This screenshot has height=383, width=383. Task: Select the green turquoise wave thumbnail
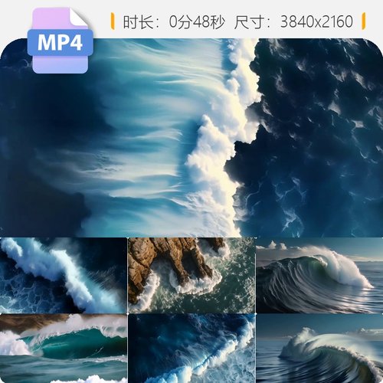pyautogui.click(x=64, y=349)
